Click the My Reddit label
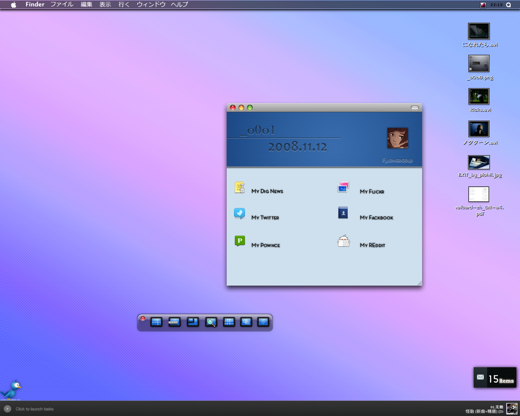The width and height of the screenshot is (520, 416). pos(373,245)
